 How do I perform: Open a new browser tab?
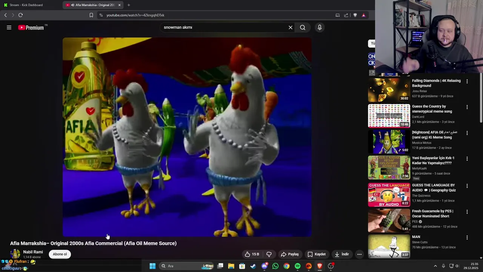129,5
